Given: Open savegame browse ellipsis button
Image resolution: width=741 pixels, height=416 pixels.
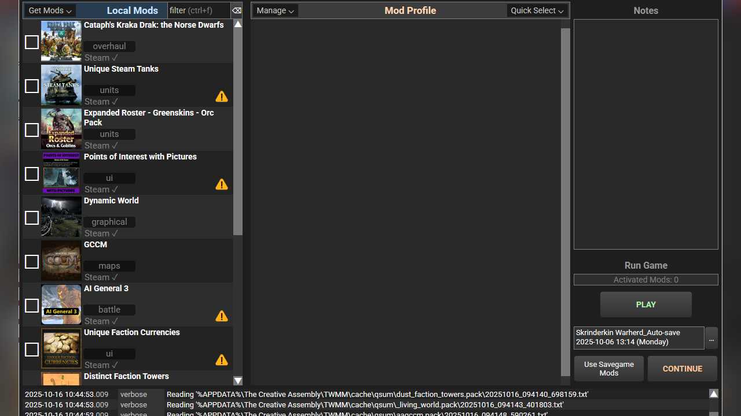Looking at the screenshot, I should click(x=711, y=339).
